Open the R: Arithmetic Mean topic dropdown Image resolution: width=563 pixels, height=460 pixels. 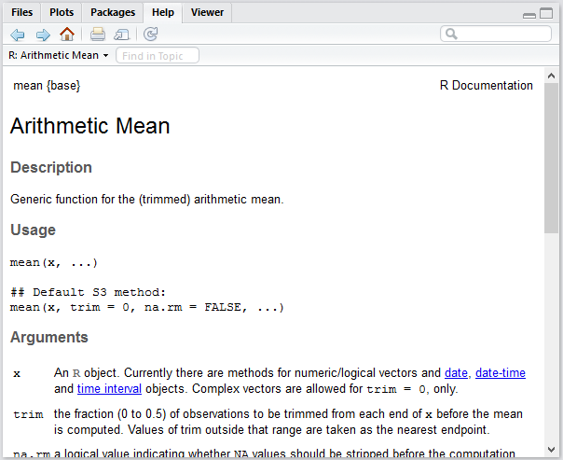(59, 55)
